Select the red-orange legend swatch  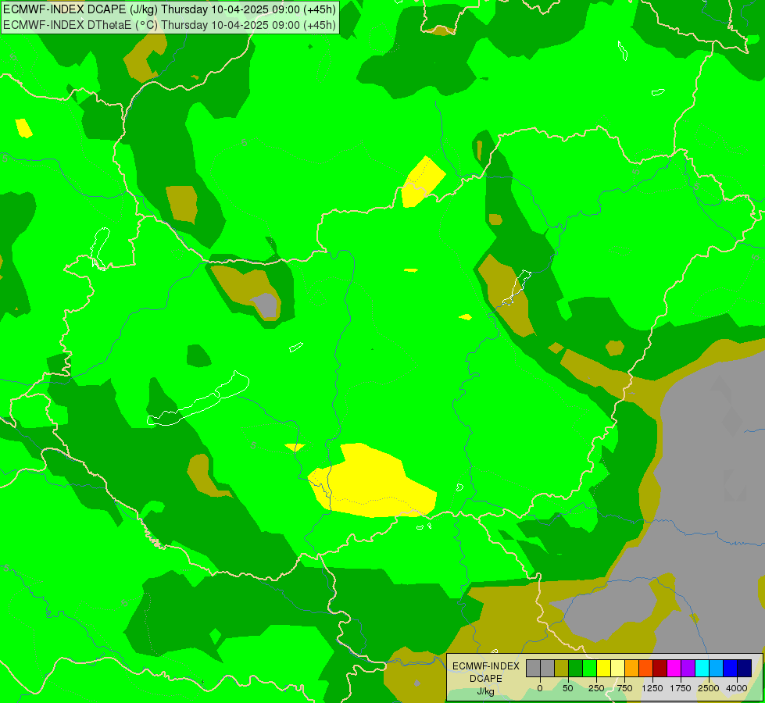[x=645, y=668]
